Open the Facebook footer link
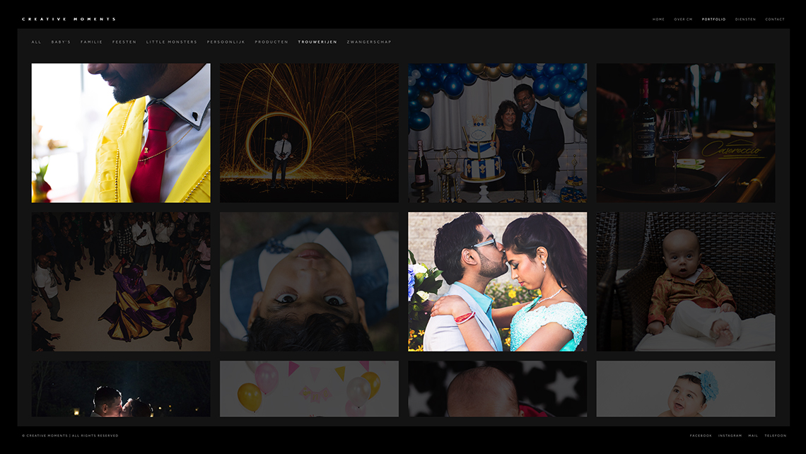Viewport: 806px width, 454px height. 701,436
